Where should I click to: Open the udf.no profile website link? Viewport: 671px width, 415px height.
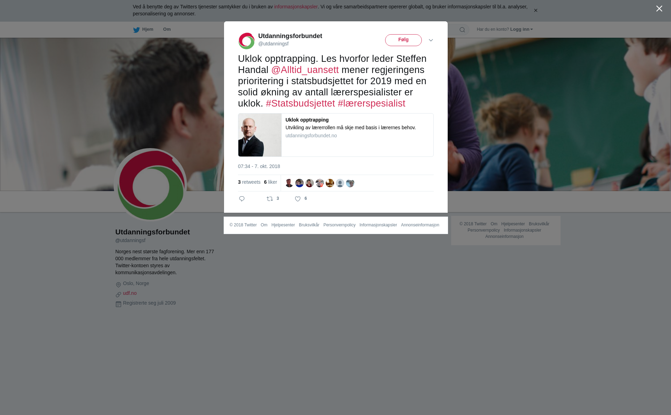coord(130,293)
